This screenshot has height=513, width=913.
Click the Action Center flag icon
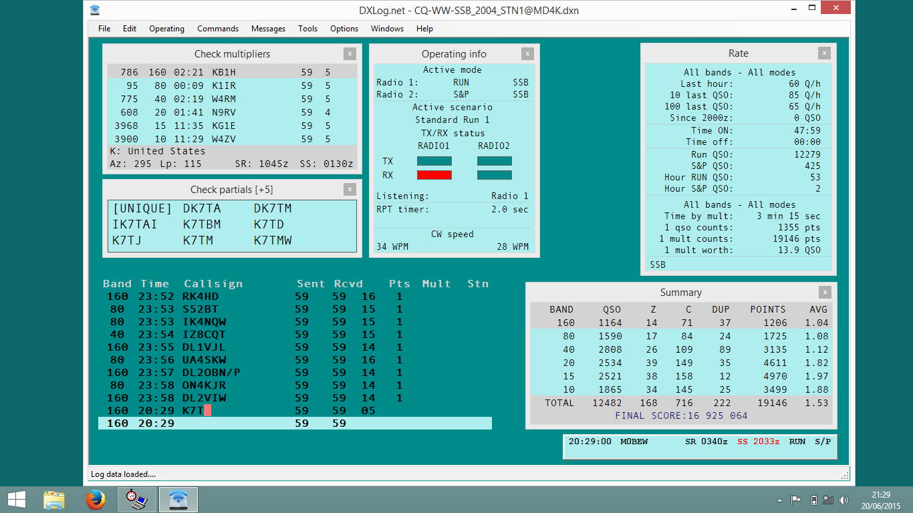pyautogui.click(x=796, y=500)
